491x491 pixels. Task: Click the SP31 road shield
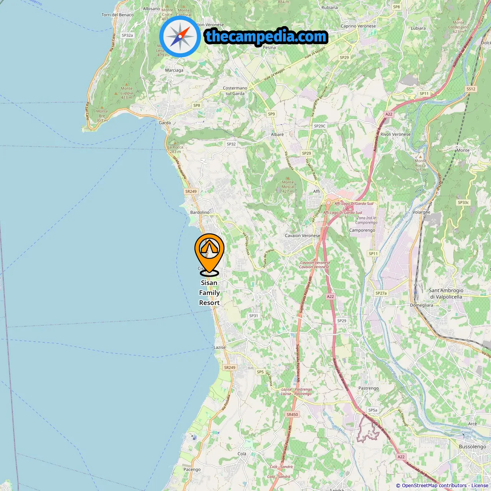(x=254, y=316)
